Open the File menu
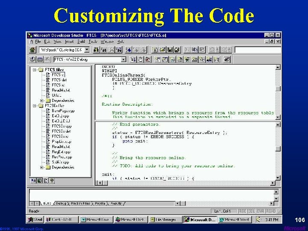This screenshot has width=308, height=231. 38,41
